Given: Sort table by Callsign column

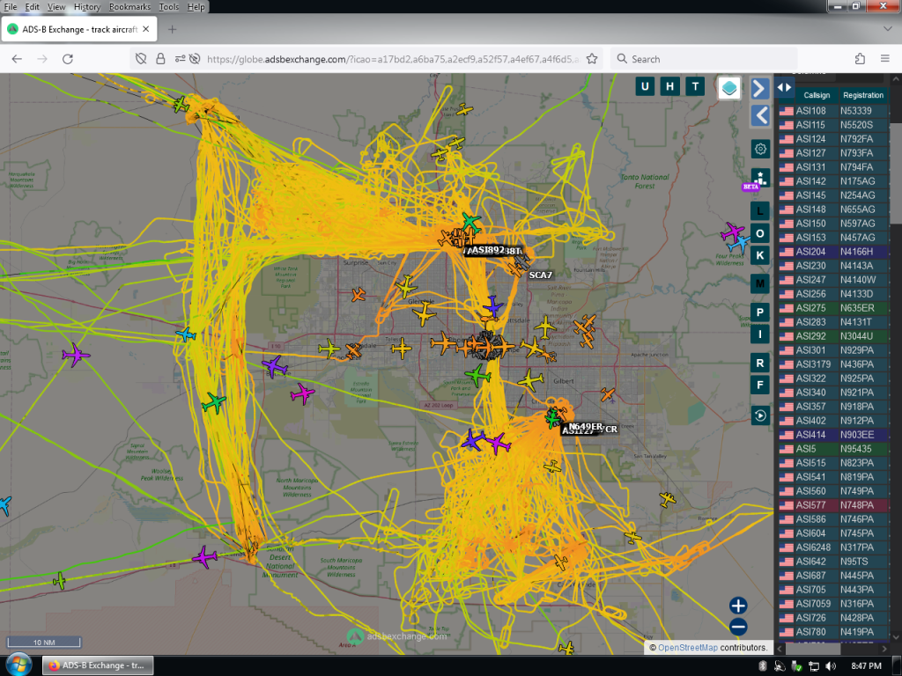Looking at the screenshot, I should coord(817,95).
